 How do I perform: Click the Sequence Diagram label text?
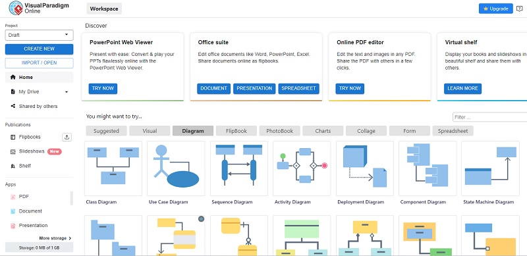232,202
